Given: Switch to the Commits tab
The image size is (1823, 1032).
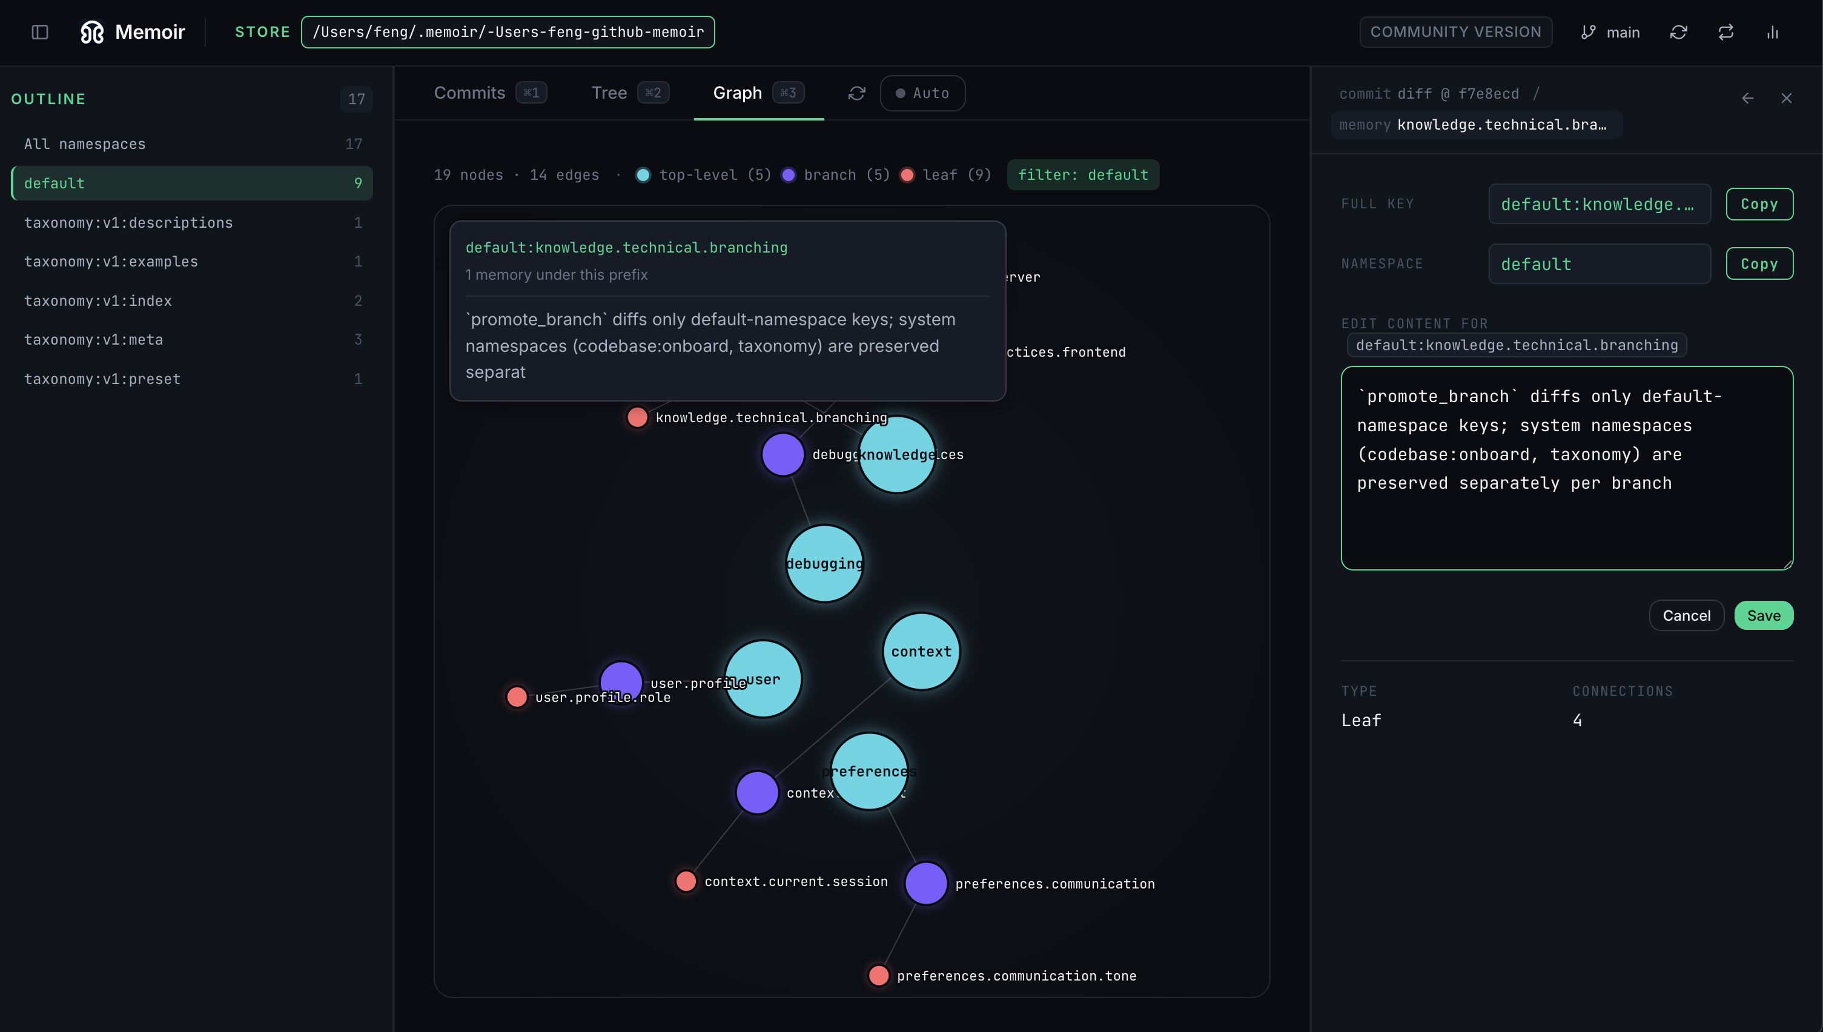Looking at the screenshot, I should click(x=490, y=93).
